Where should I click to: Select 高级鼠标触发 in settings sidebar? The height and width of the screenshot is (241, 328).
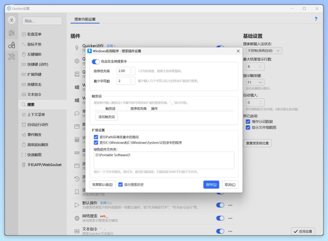tap(43, 145)
